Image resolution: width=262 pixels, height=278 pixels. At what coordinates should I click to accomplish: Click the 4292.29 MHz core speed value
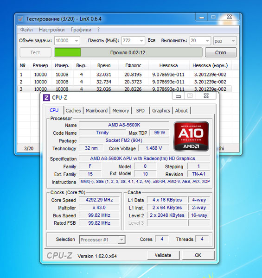[x=99, y=200]
